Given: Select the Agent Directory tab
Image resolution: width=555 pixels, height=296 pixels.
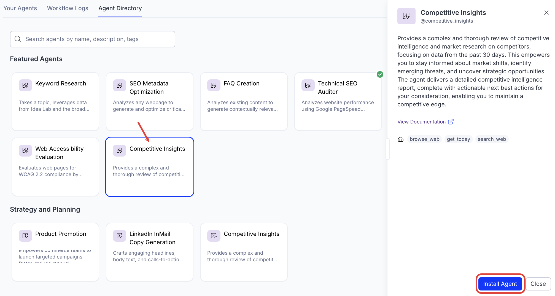Looking at the screenshot, I should pyautogui.click(x=120, y=8).
